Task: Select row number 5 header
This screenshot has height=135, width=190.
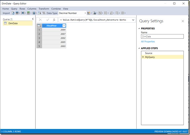Action: click(x=39, y=46)
